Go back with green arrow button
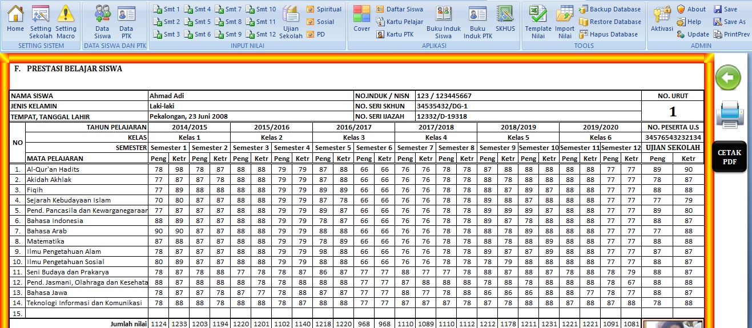 pos(728,78)
